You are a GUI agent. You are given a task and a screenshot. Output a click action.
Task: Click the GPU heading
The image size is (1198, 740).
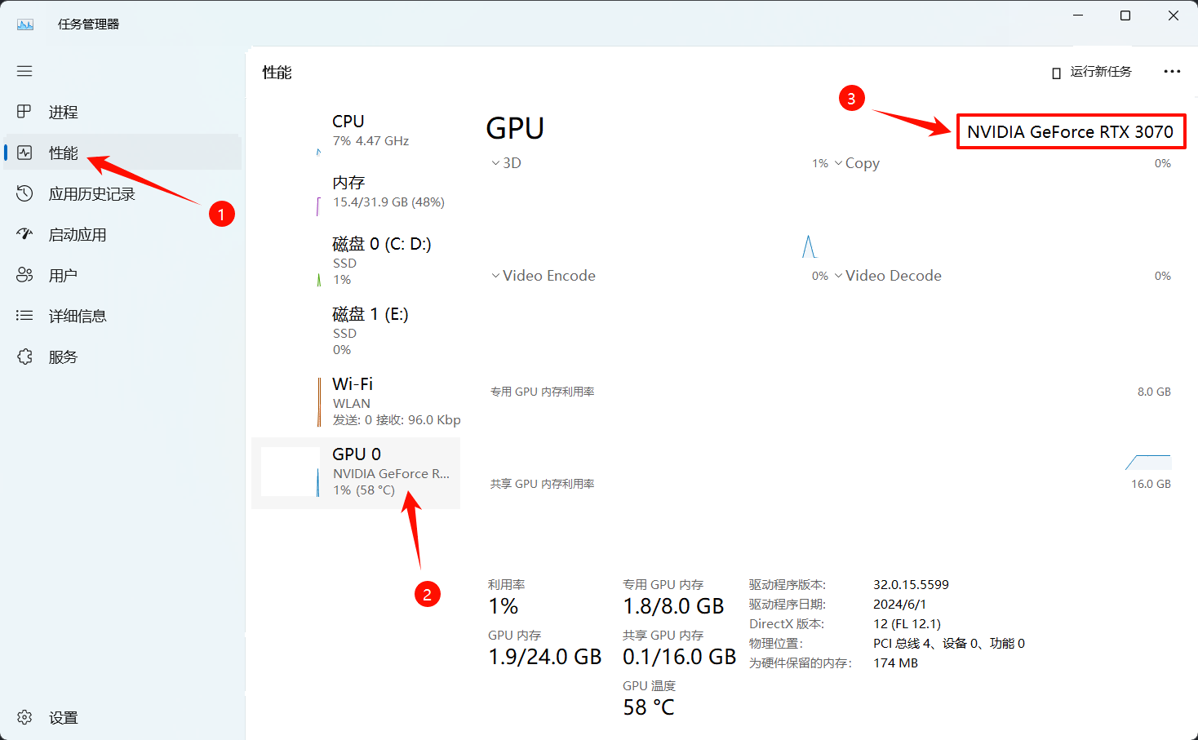tap(515, 128)
